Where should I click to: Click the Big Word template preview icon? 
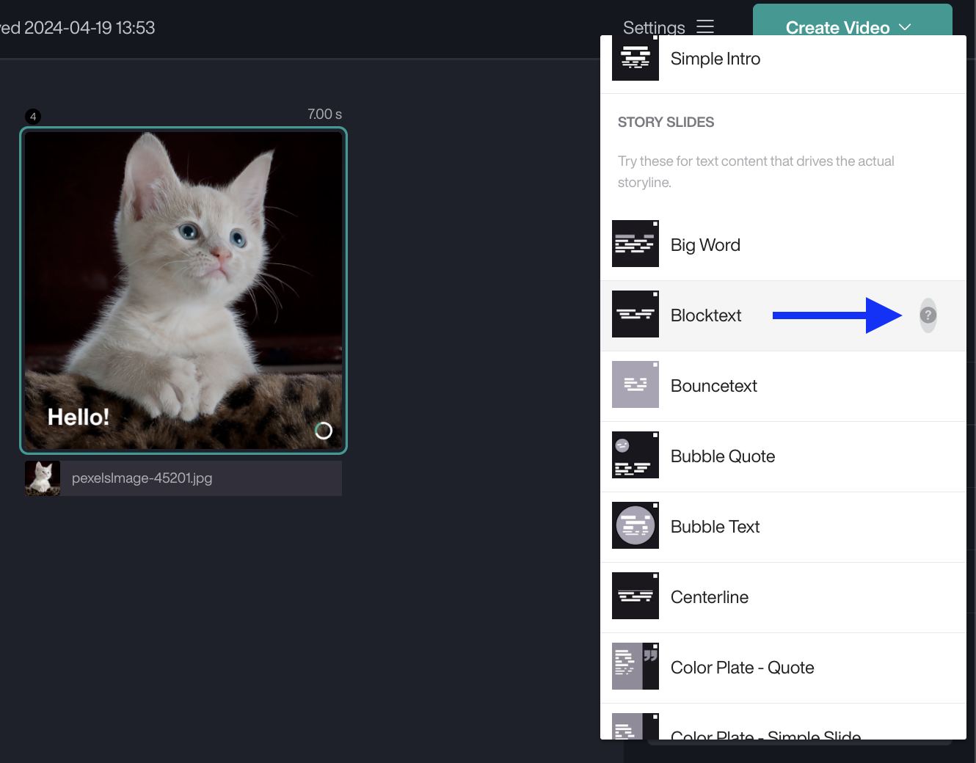[x=635, y=244]
